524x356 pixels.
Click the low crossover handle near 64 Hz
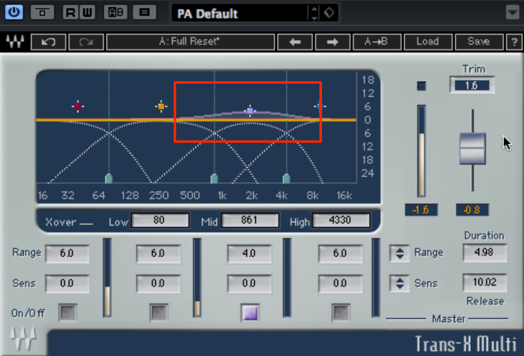109,178
